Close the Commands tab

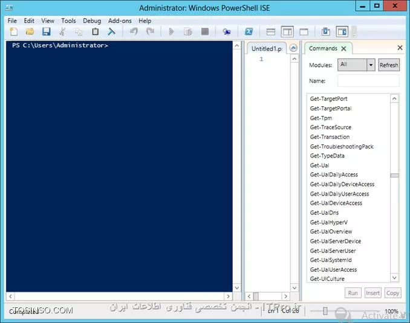343,48
